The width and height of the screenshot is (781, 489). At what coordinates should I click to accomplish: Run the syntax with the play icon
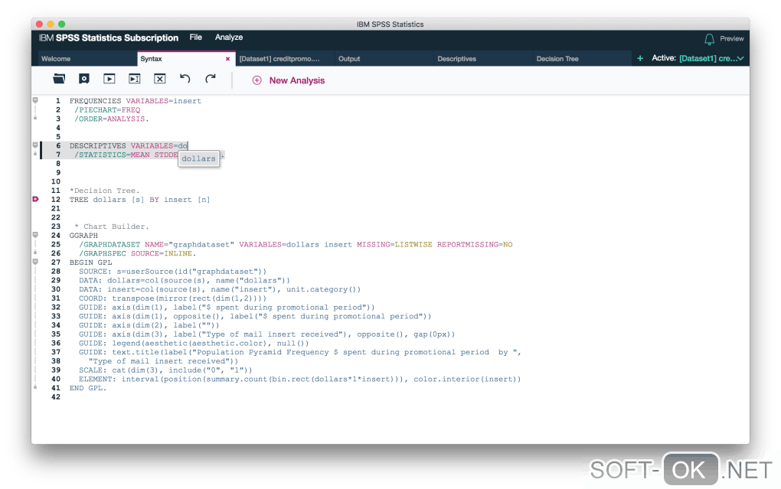pos(109,79)
